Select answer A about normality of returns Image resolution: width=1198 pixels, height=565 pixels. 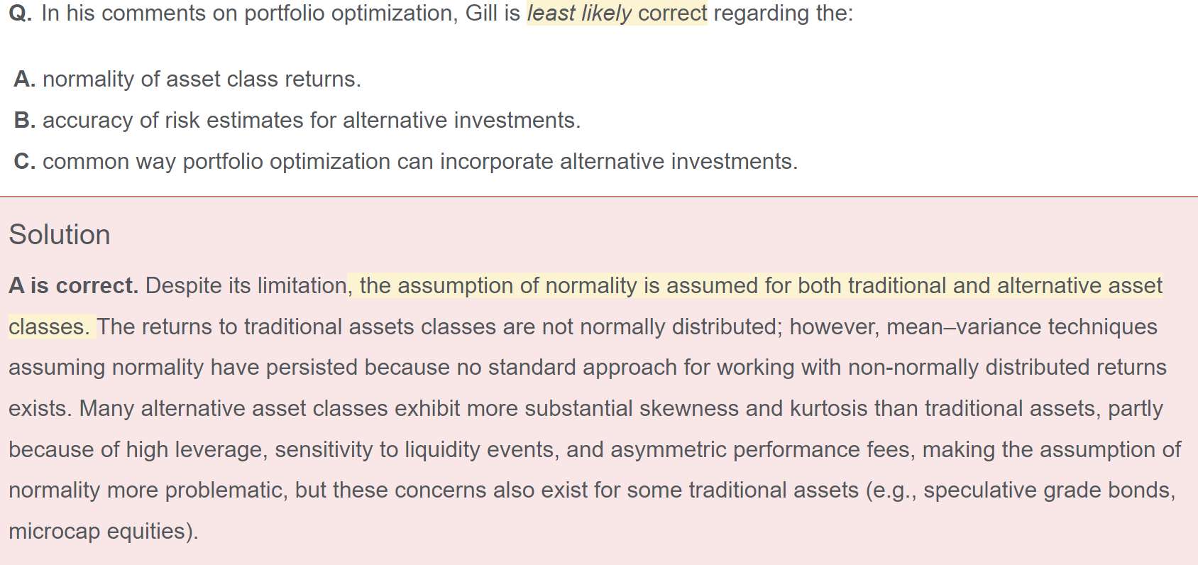tap(202, 79)
